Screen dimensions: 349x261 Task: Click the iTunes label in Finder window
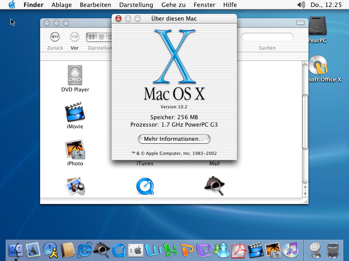click(145, 164)
